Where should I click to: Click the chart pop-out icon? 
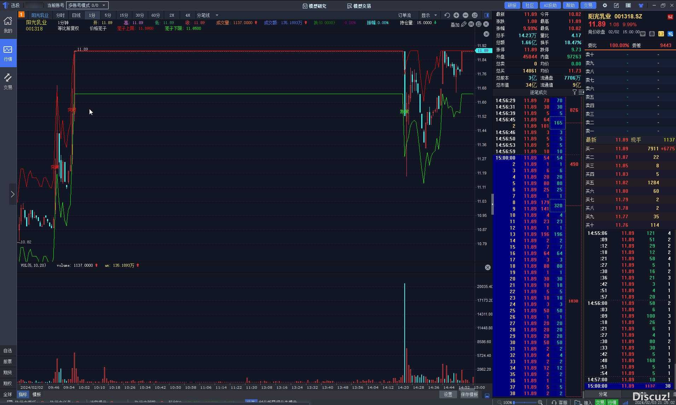(x=475, y=15)
